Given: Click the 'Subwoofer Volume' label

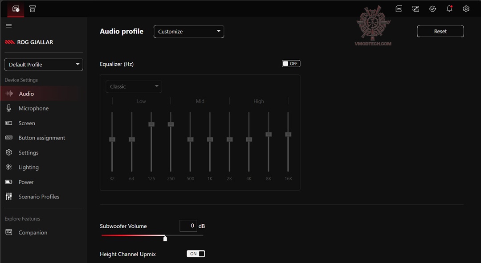Looking at the screenshot, I should pos(123,226).
